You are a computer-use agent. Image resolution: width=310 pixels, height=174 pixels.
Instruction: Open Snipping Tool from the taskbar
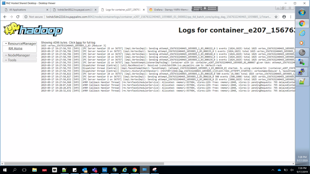point(155,170)
